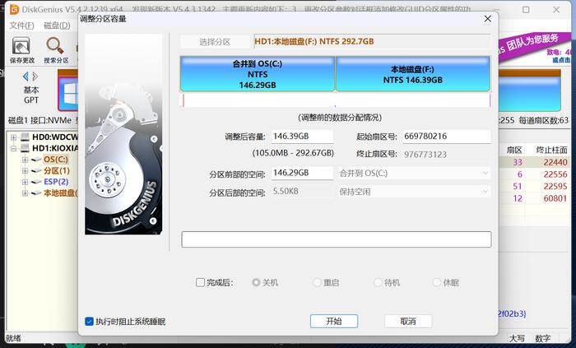This screenshot has height=348, width=576.
Task: Maximize the DiskGenius main window
Action: point(526,10)
